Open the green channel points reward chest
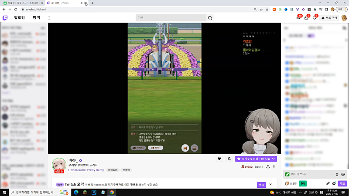The image size is (349, 196). pyautogui.click(x=303, y=183)
